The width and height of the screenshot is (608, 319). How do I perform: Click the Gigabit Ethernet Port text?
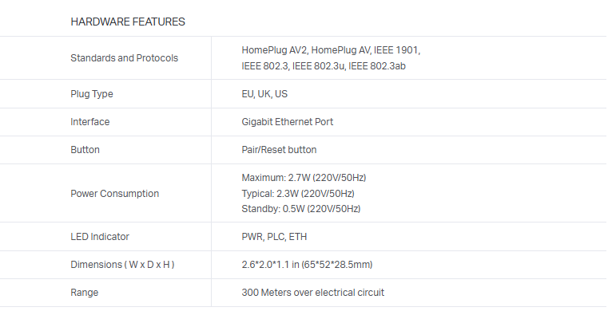click(287, 122)
